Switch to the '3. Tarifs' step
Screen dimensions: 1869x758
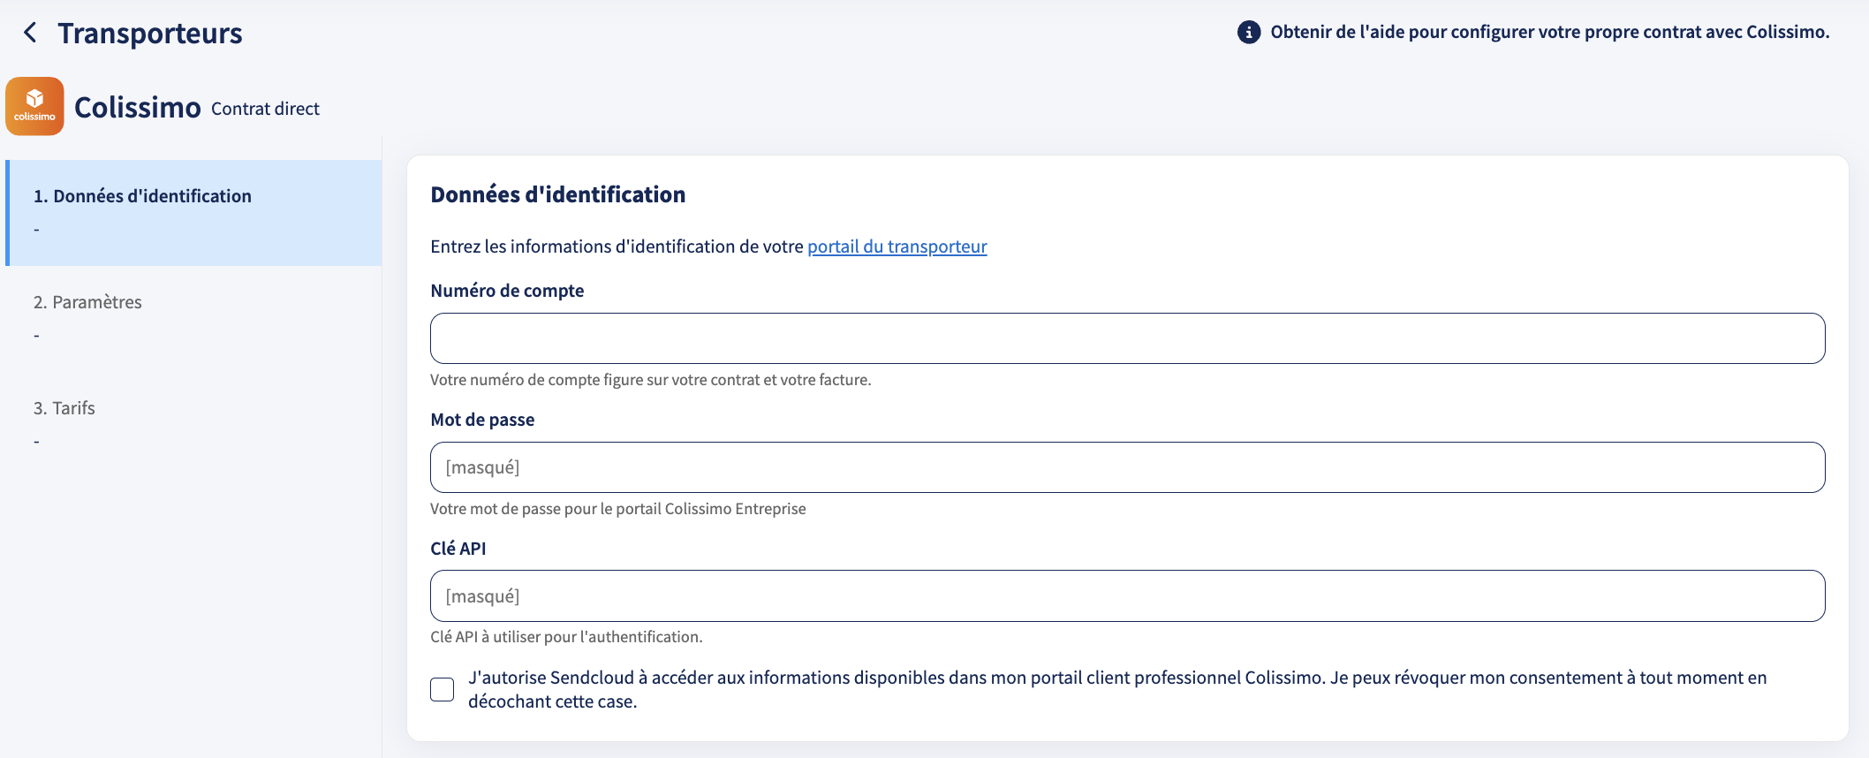point(193,425)
